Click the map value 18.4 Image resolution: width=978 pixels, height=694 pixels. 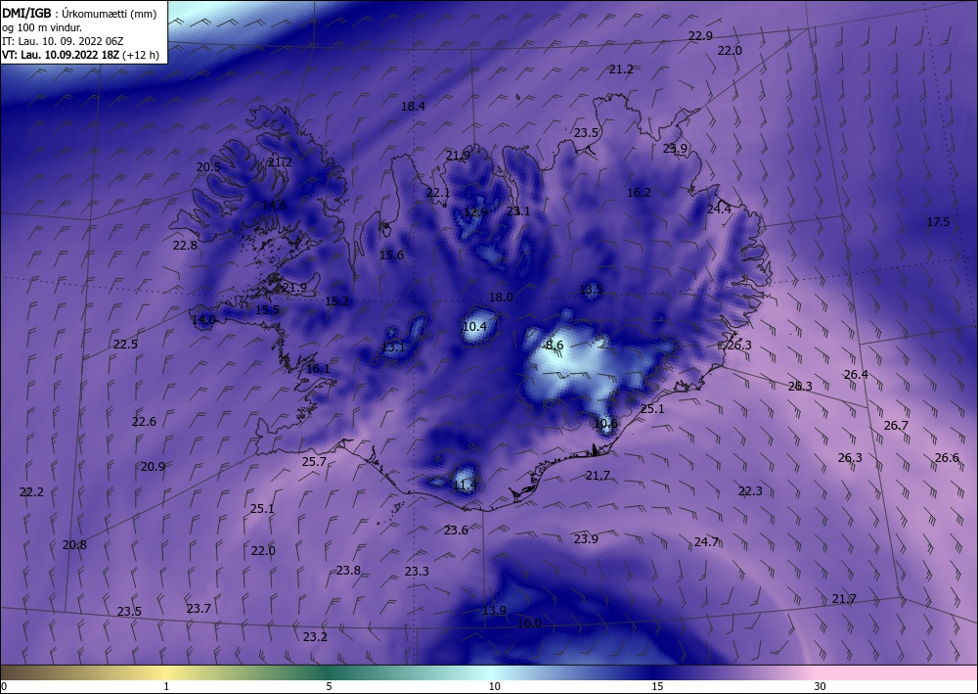pos(413,106)
